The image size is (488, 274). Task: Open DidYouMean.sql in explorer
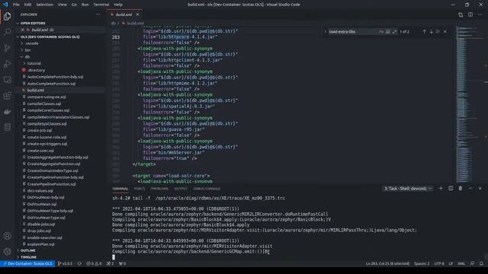(x=42, y=204)
